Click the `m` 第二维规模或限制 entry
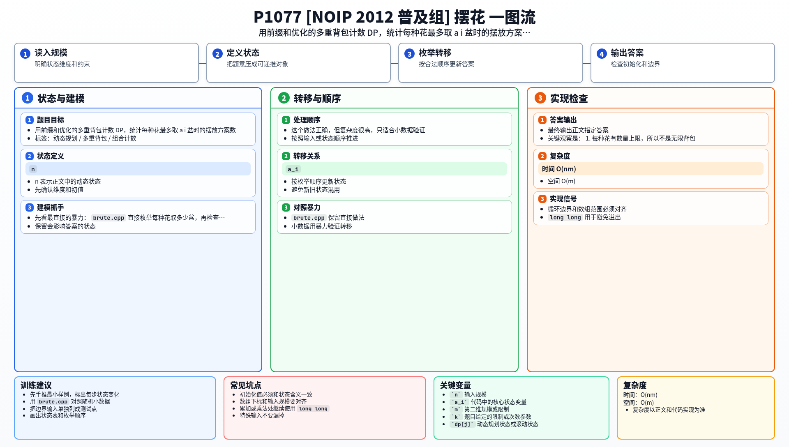 [479, 410]
